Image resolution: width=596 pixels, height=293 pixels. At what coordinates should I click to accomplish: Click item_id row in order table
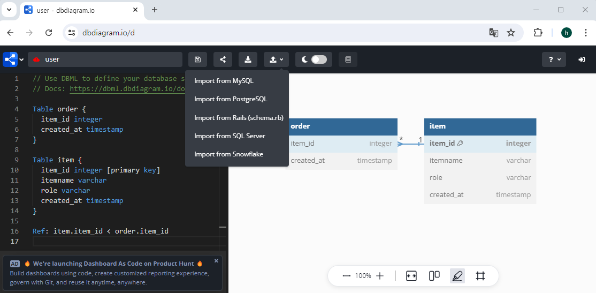(x=343, y=144)
